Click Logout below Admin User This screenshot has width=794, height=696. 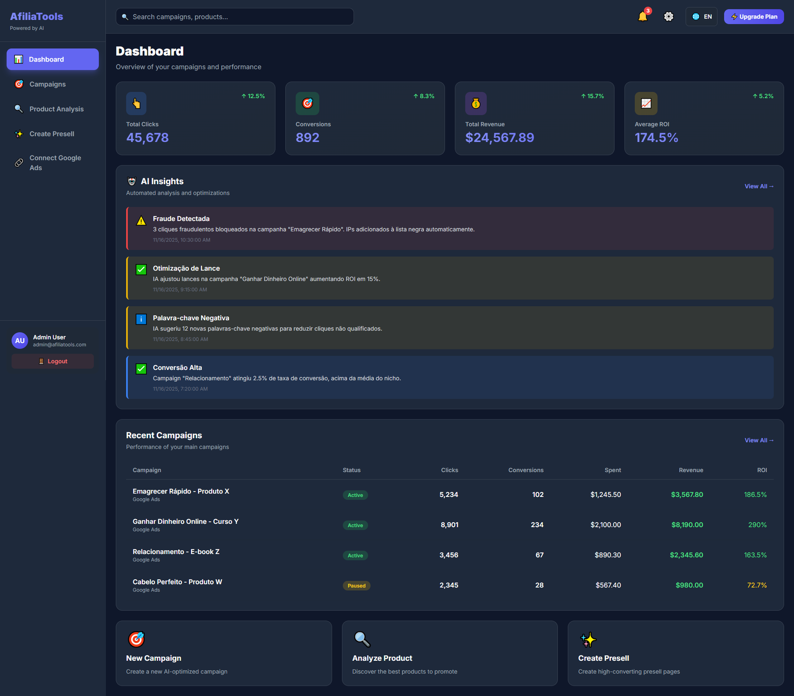point(52,361)
